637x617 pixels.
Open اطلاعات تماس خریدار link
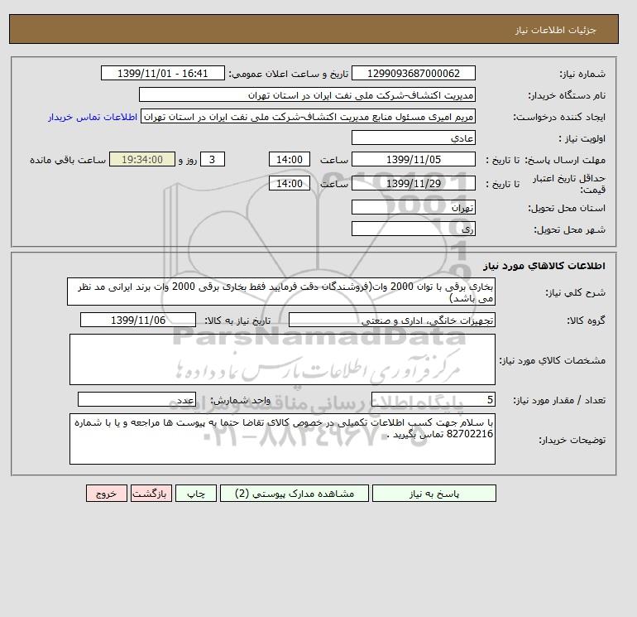pyautogui.click(x=93, y=117)
